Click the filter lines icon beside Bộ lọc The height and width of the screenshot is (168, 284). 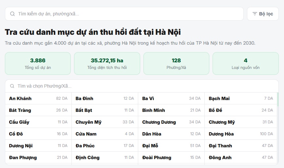pyautogui.click(x=255, y=14)
